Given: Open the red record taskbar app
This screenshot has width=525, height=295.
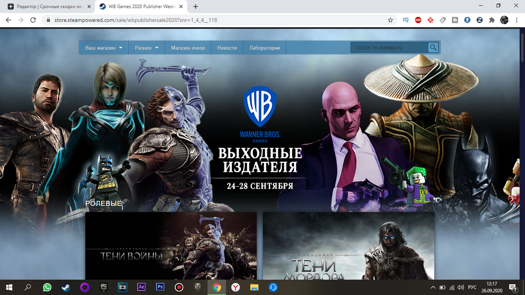Looking at the screenshot, I should [179, 287].
